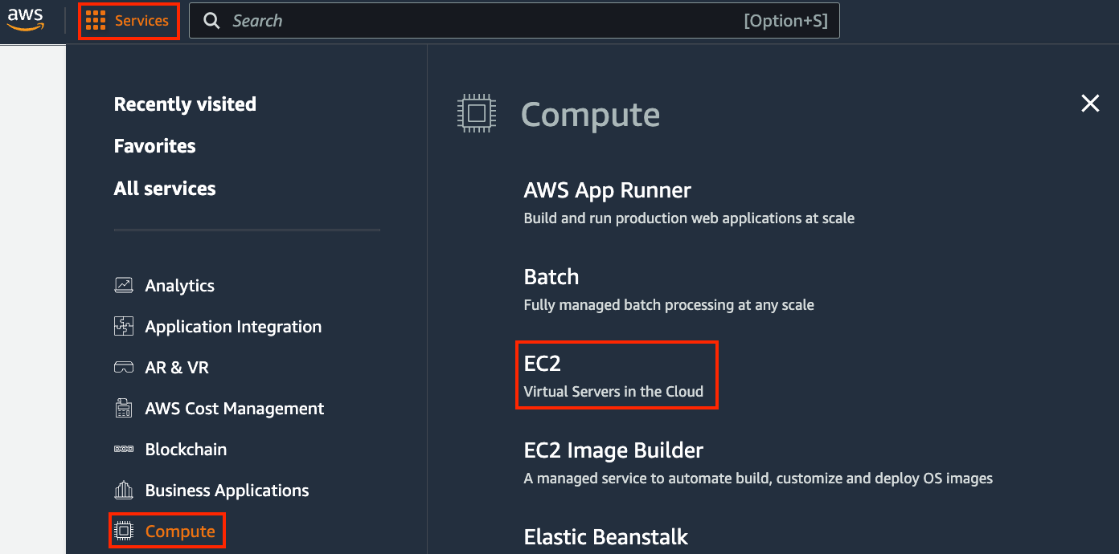
Task: Open EC2 Image Builder
Action: pos(613,450)
